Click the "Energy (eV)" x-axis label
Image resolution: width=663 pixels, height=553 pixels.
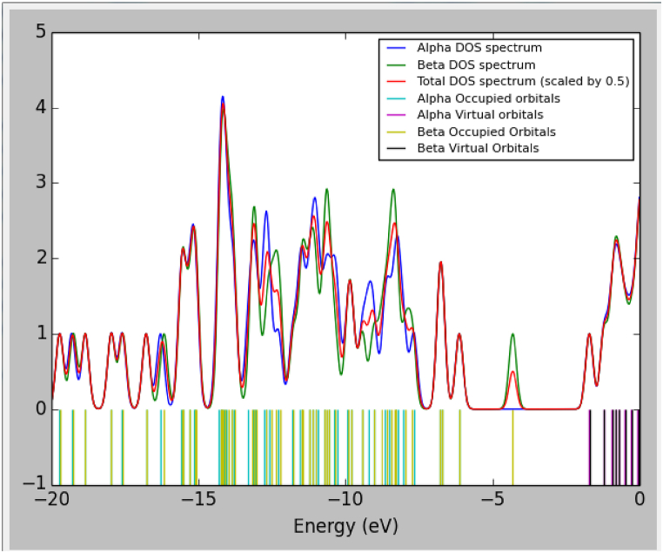click(x=345, y=526)
